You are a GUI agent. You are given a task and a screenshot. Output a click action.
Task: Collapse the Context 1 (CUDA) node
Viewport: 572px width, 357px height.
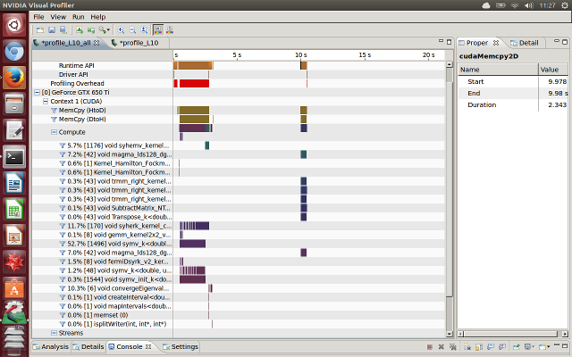tap(46, 101)
